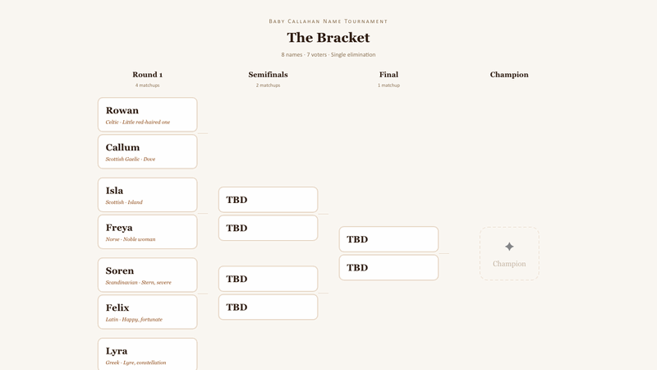Click the page title The Bracket
Screen dimensions: 657x370
(x=328, y=38)
